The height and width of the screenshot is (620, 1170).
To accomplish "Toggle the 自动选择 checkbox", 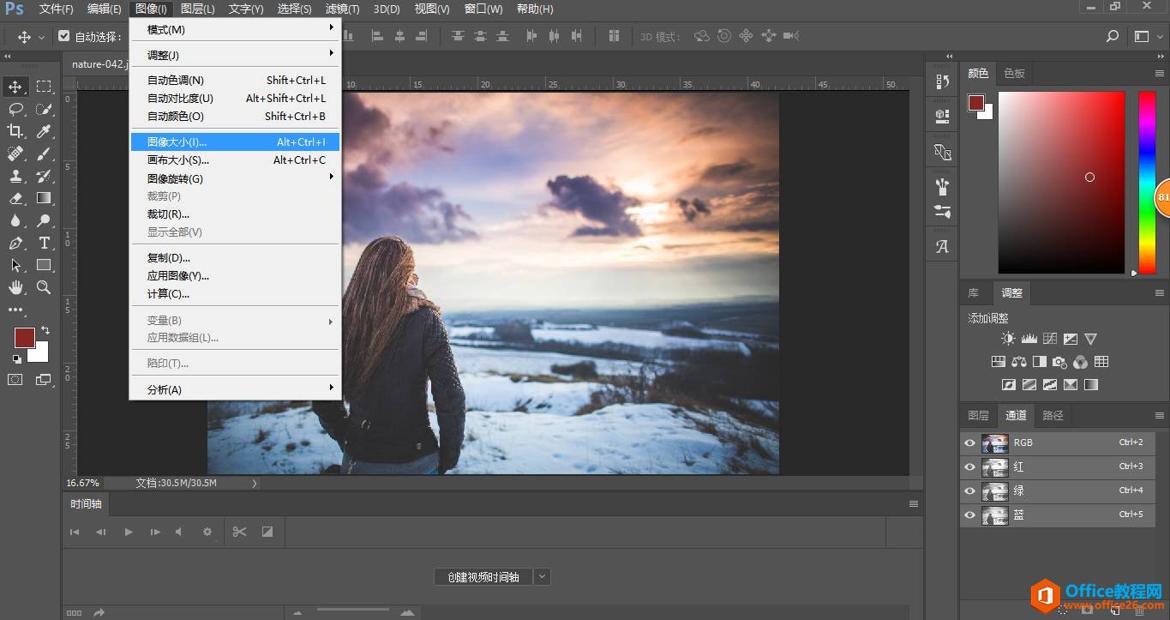I will (64, 37).
